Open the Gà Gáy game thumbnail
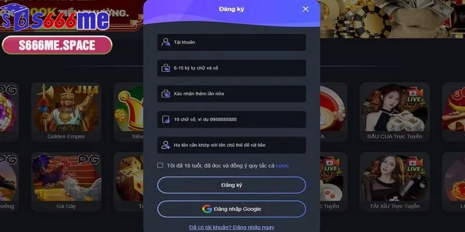The height and width of the screenshot is (232, 465). coord(66,182)
